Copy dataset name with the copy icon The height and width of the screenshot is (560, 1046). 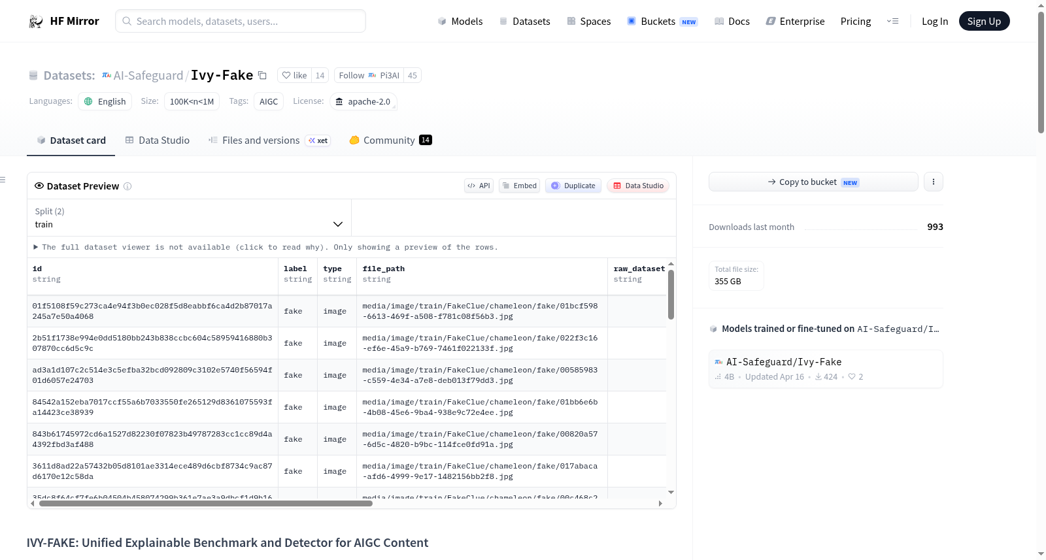click(262, 75)
